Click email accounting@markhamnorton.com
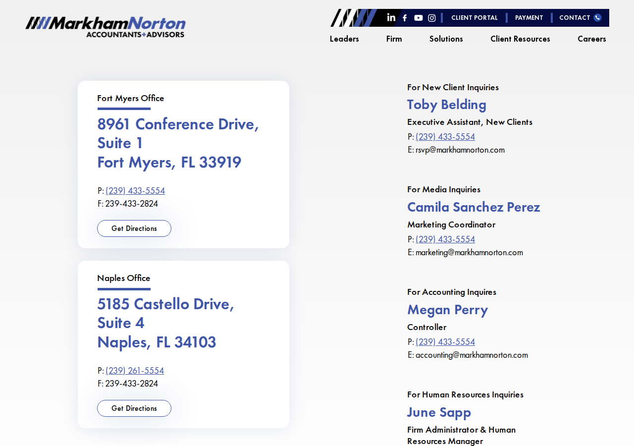 472,355
